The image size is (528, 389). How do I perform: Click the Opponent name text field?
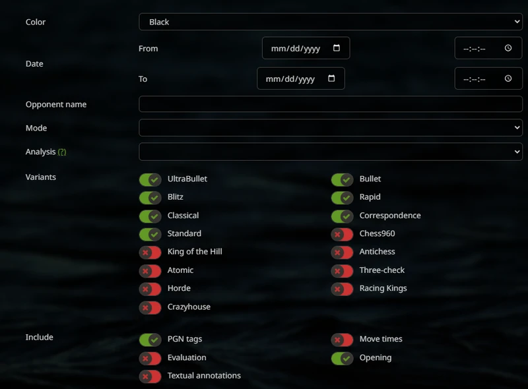(x=330, y=104)
